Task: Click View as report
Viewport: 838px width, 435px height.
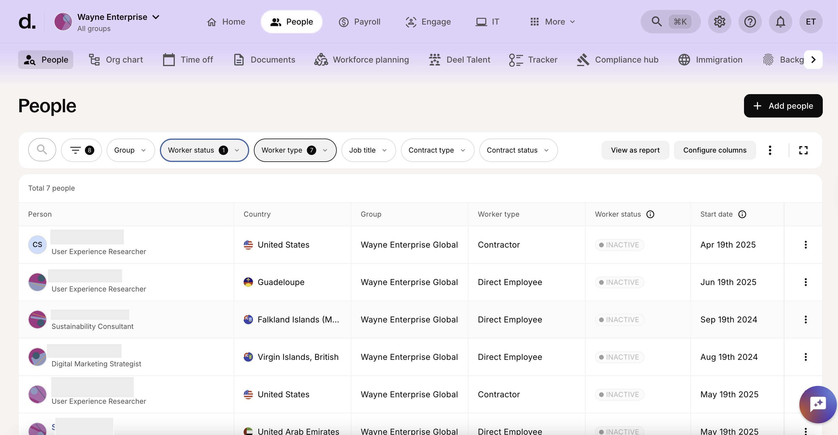Action: [635, 150]
